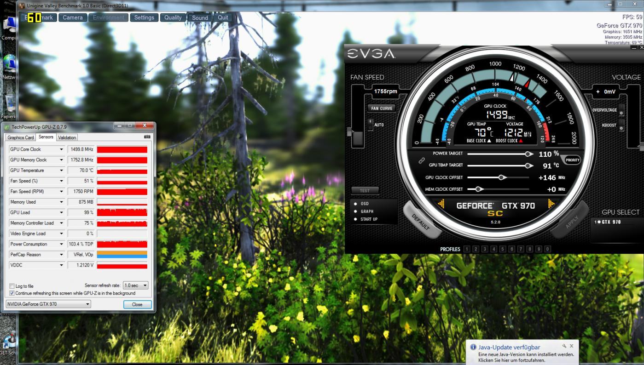
Task: Click the GPU Load sensor graph
Action: tap(122, 212)
